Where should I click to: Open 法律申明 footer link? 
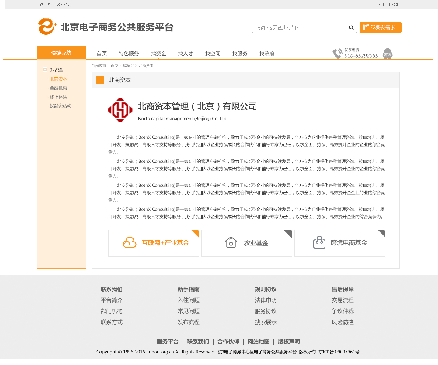(x=266, y=300)
